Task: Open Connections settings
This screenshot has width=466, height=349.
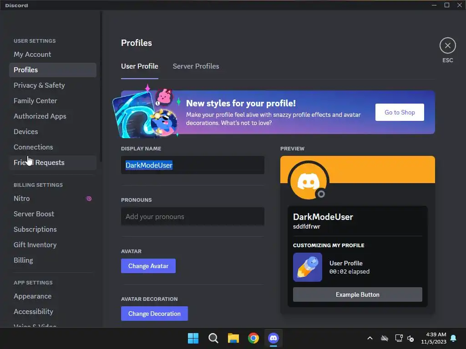Action: click(x=53, y=147)
